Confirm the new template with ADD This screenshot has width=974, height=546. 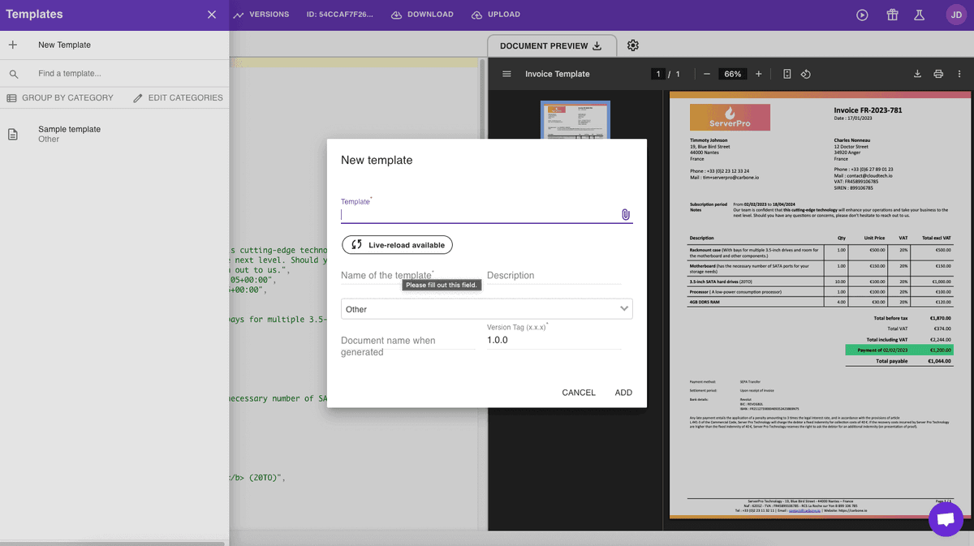pos(623,392)
